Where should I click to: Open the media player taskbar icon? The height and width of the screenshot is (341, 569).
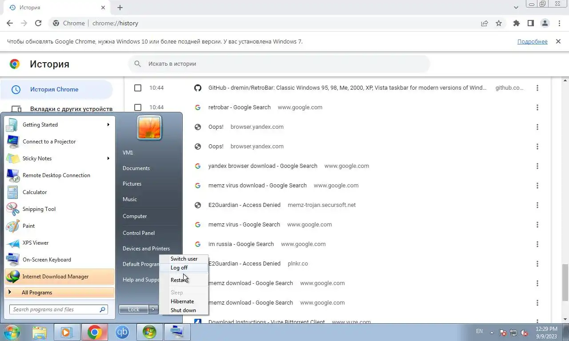point(67,332)
